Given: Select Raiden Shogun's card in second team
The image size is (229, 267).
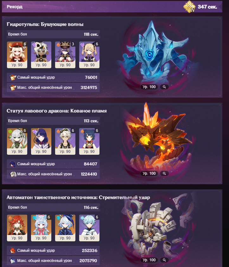Looking at the screenshot, I should point(41,141).
